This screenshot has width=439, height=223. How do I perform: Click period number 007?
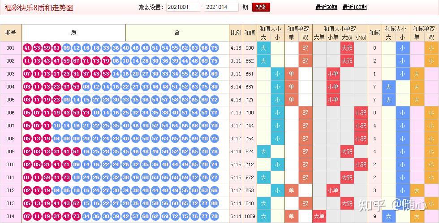coord(10,126)
